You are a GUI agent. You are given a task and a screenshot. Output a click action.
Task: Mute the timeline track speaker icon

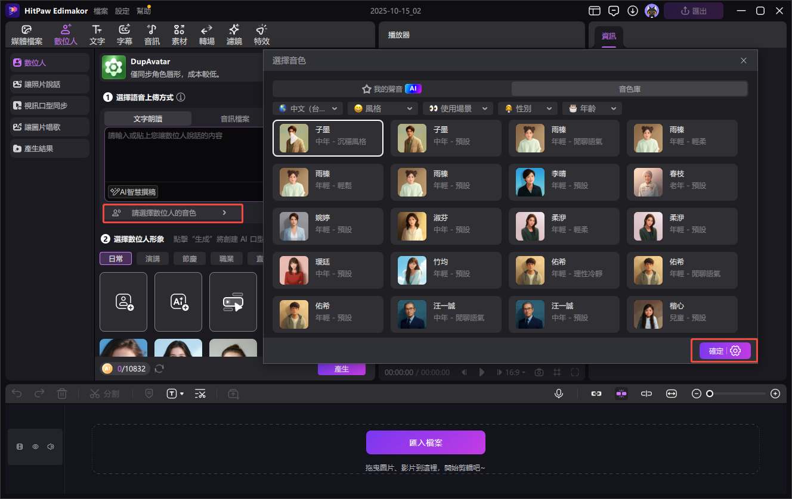pyautogui.click(x=51, y=447)
